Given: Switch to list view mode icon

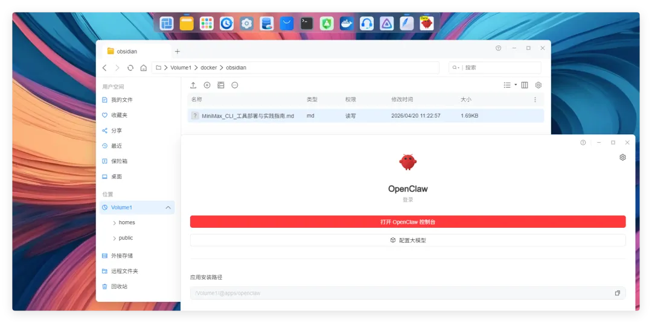Looking at the screenshot, I should pos(507,85).
